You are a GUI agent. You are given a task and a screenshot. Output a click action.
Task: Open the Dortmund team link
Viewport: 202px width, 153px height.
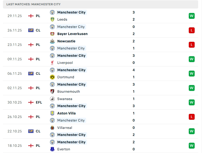point(66,77)
